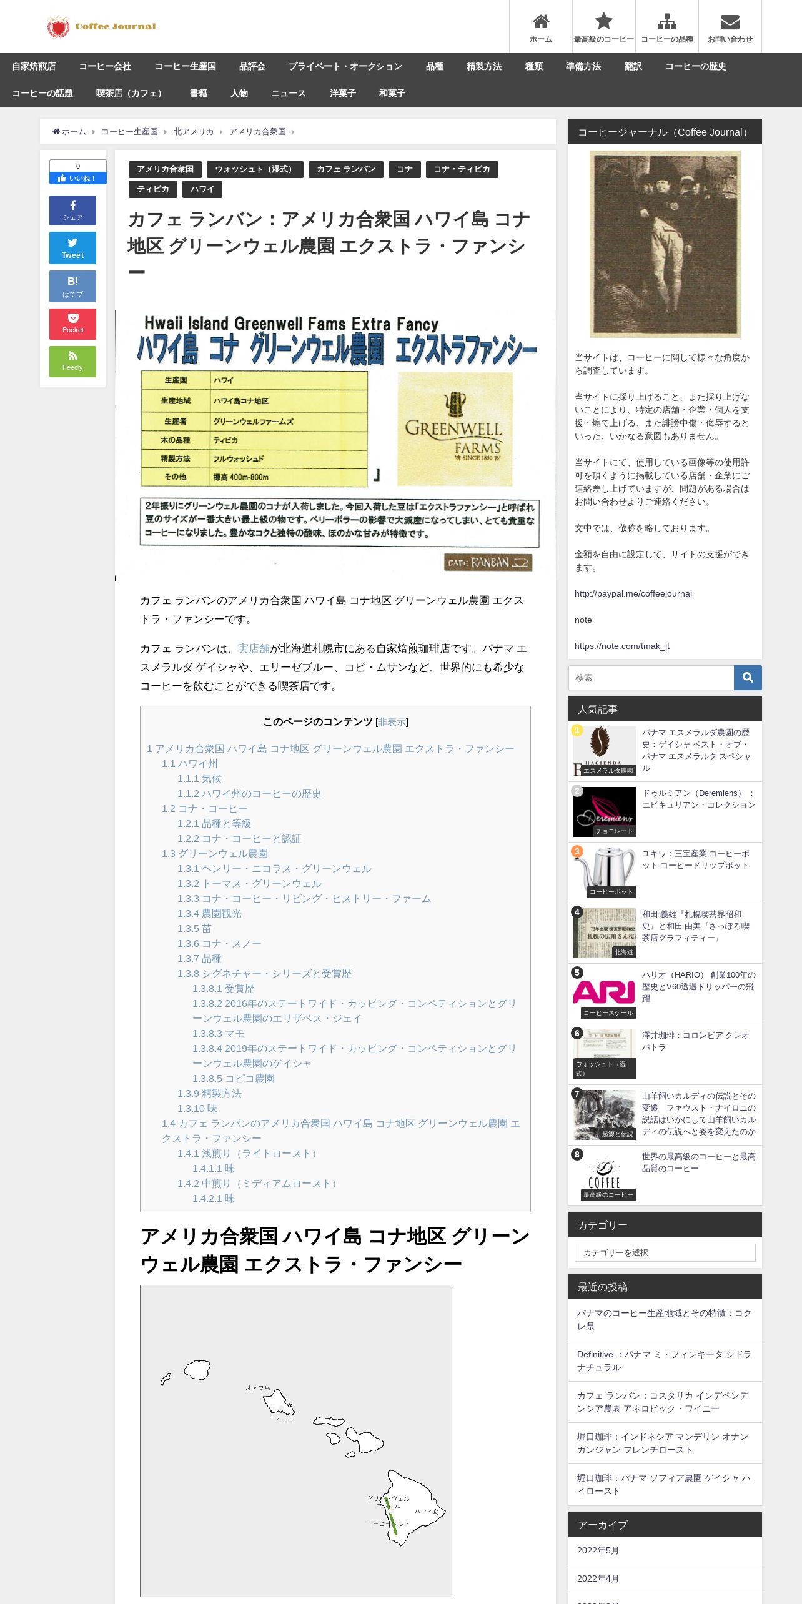Open the 自家焙煎店 menu item
The width and height of the screenshot is (802, 1604).
point(34,66)
